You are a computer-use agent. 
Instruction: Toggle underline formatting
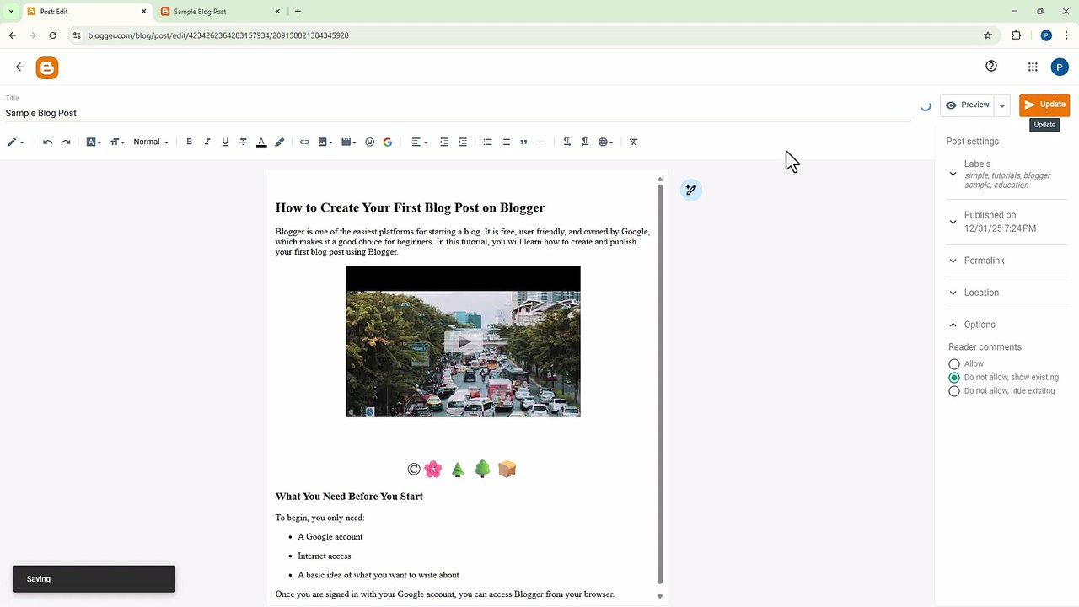tap(225, 142)
